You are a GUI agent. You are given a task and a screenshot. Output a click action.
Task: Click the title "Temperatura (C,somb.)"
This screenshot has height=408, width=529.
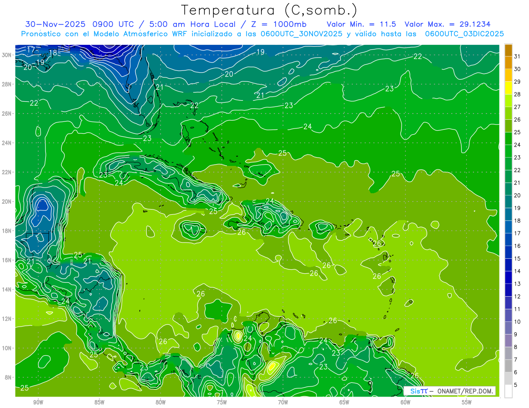pyautogui.click(x=269, y=10)
